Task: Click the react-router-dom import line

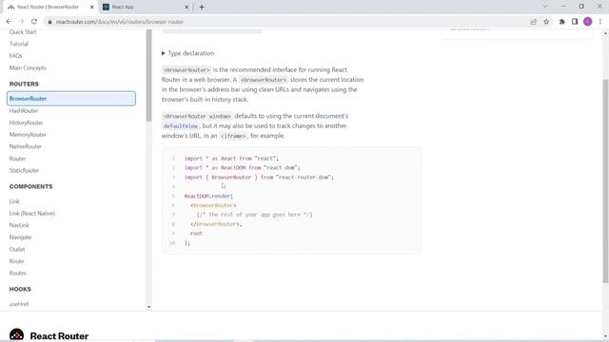Action: click(259, 178)
